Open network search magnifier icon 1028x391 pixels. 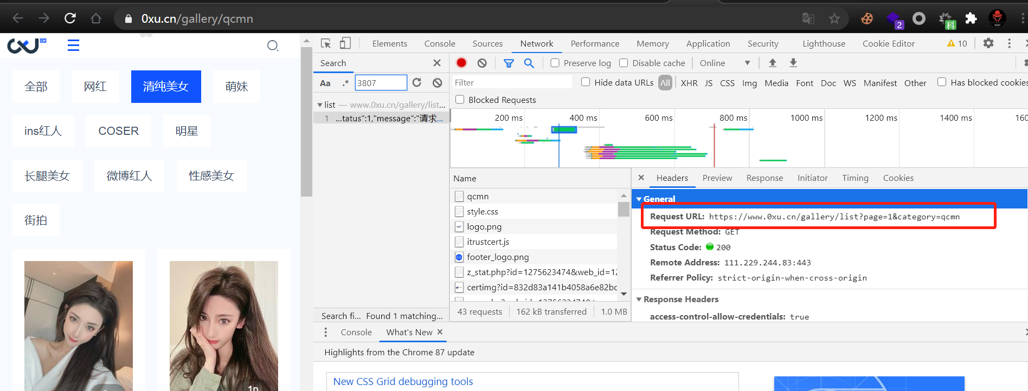529,63
